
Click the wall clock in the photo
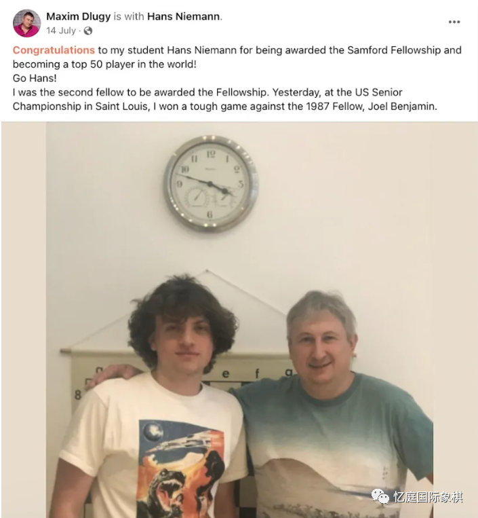click(x=211, y=184)
